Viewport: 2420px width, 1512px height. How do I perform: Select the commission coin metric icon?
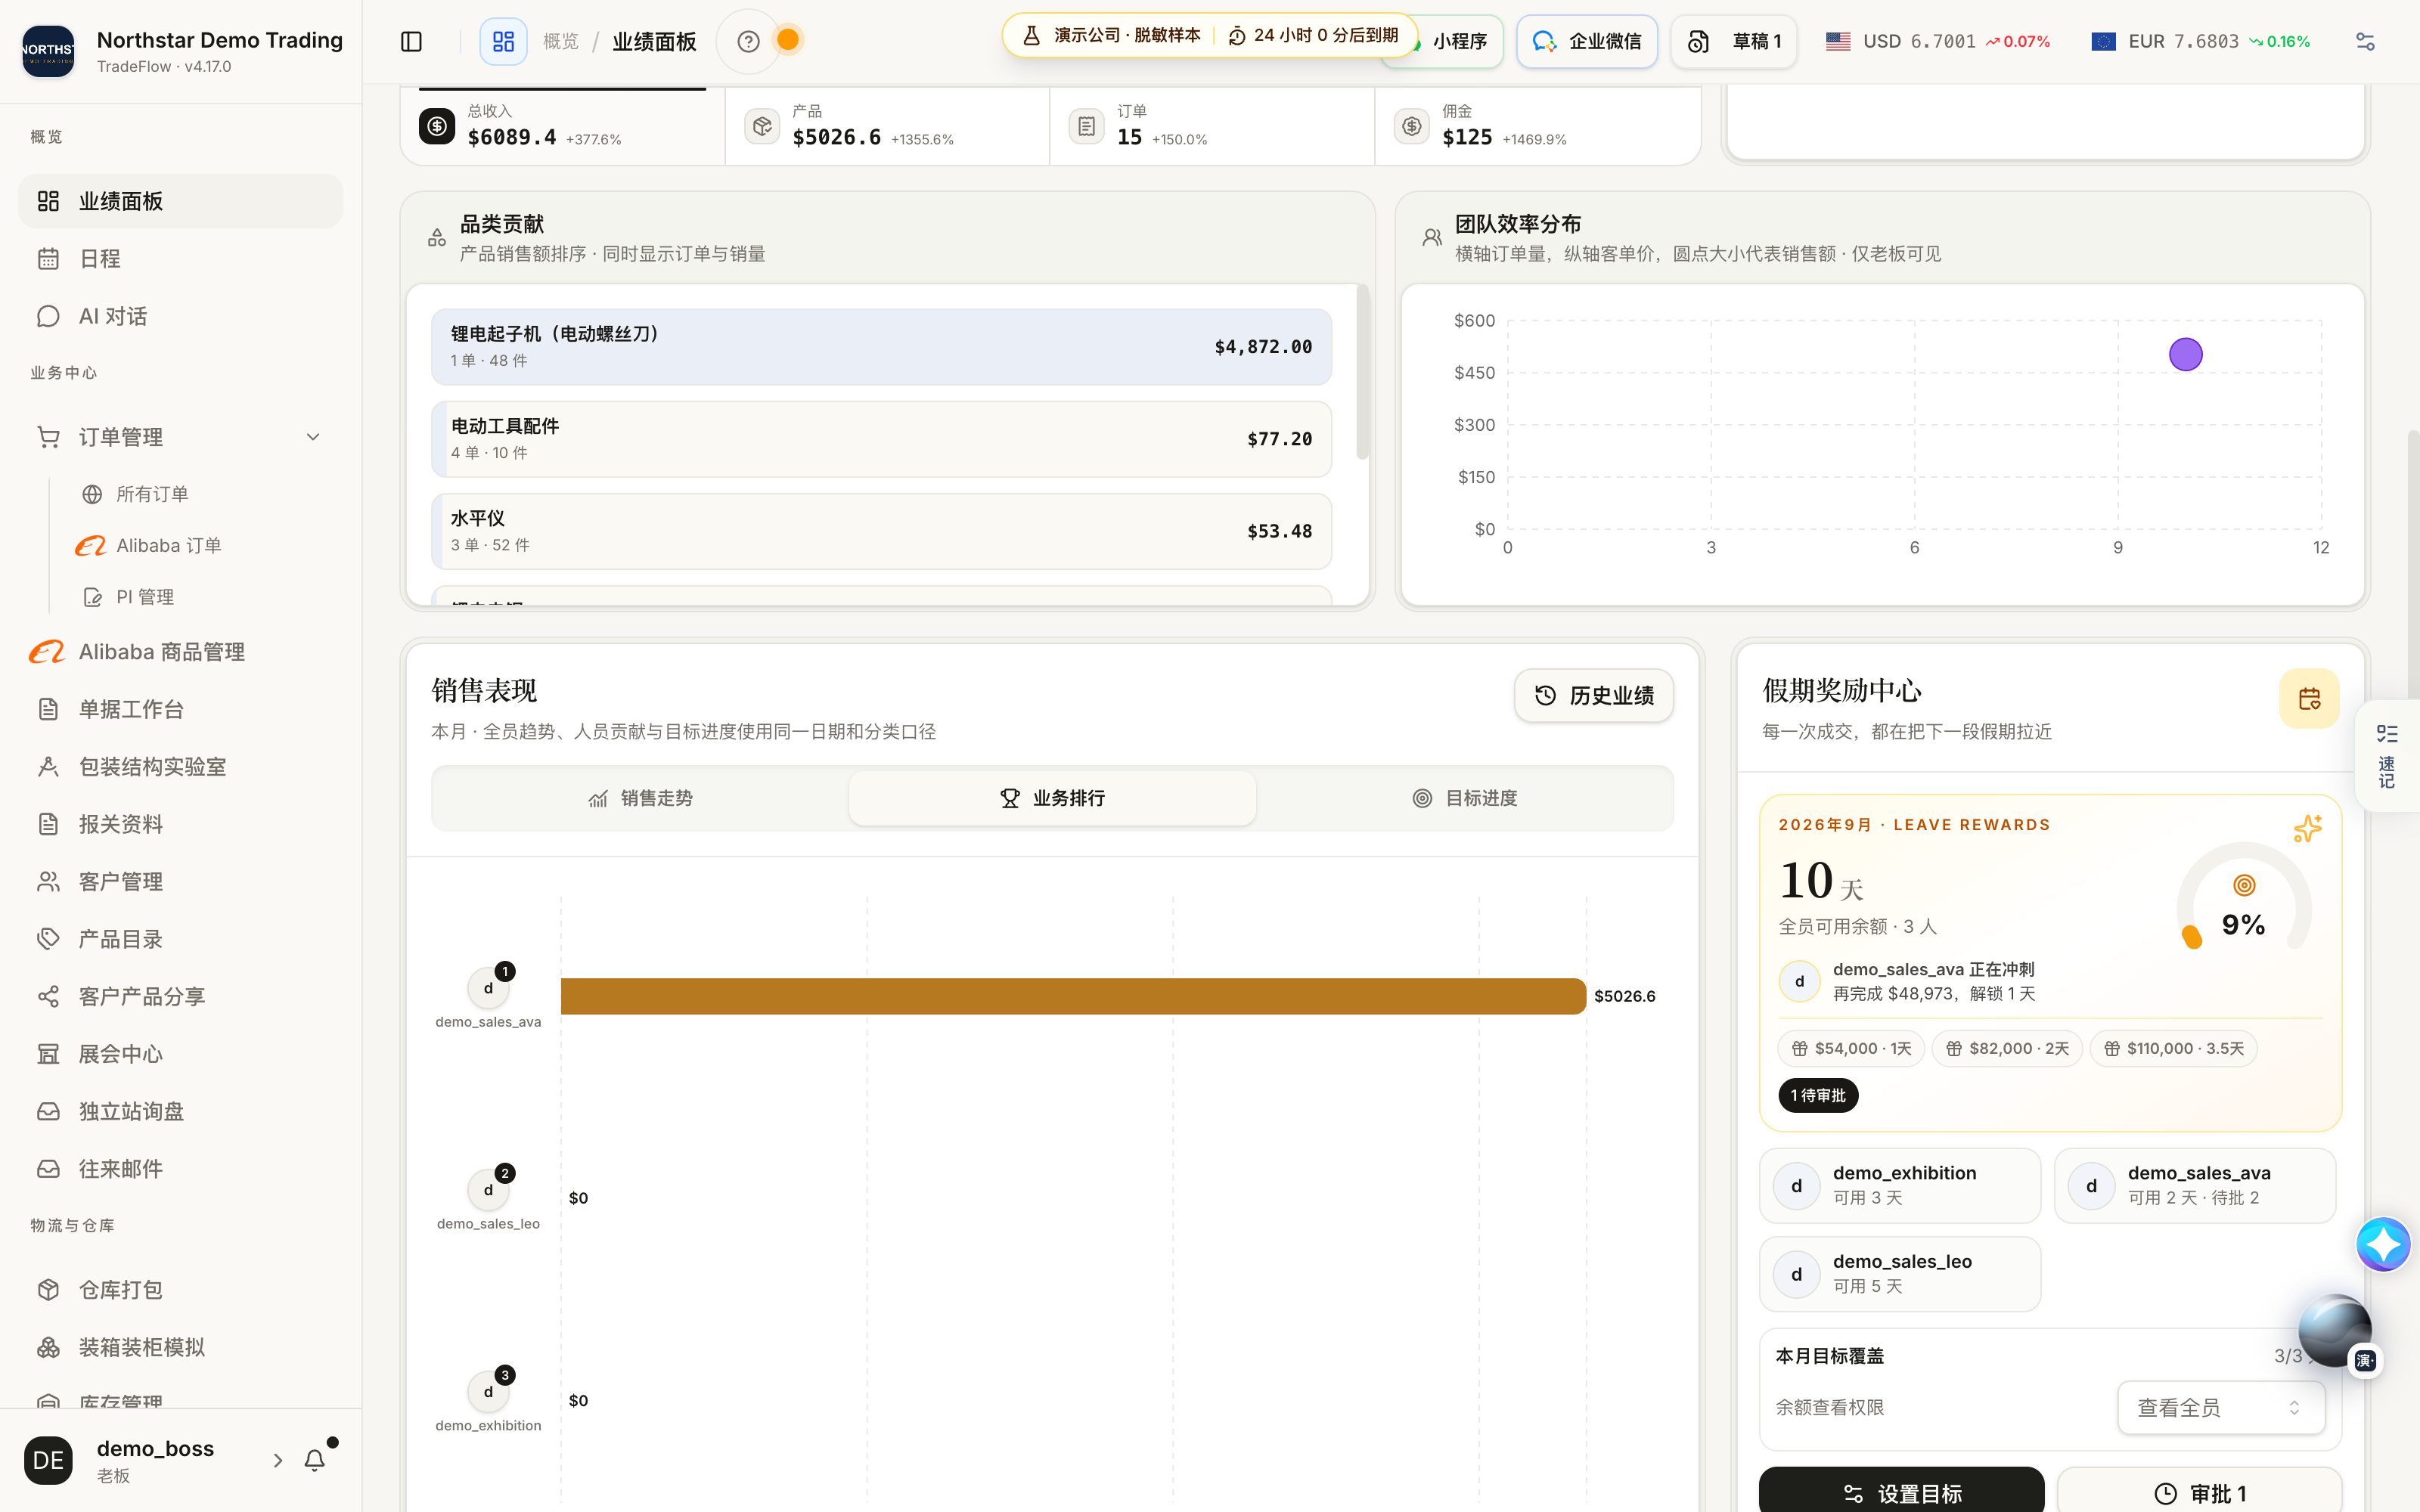coord(1412,126)
